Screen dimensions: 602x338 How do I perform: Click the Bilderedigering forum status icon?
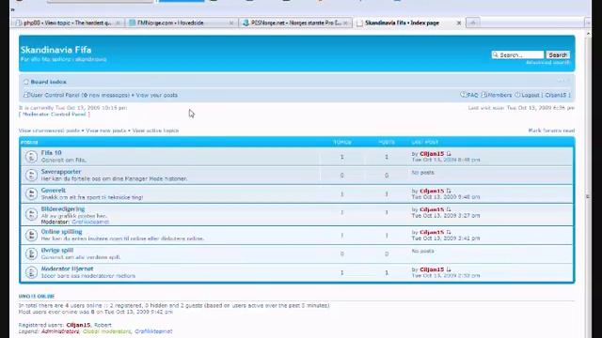coord(31,214)
